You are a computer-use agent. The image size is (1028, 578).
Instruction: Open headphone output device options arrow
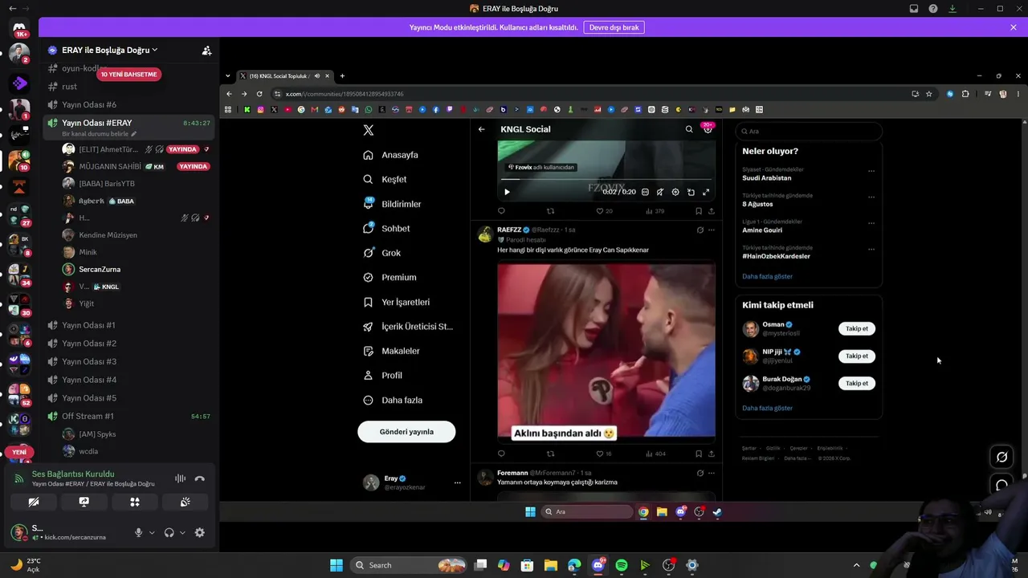pos(182,532)
